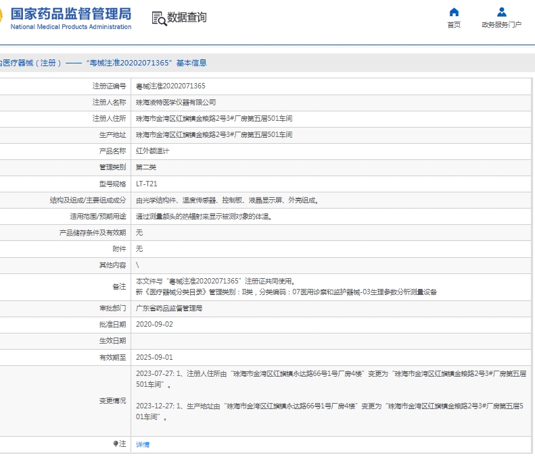Click the 数据查询 search document icon

point(159,18)
